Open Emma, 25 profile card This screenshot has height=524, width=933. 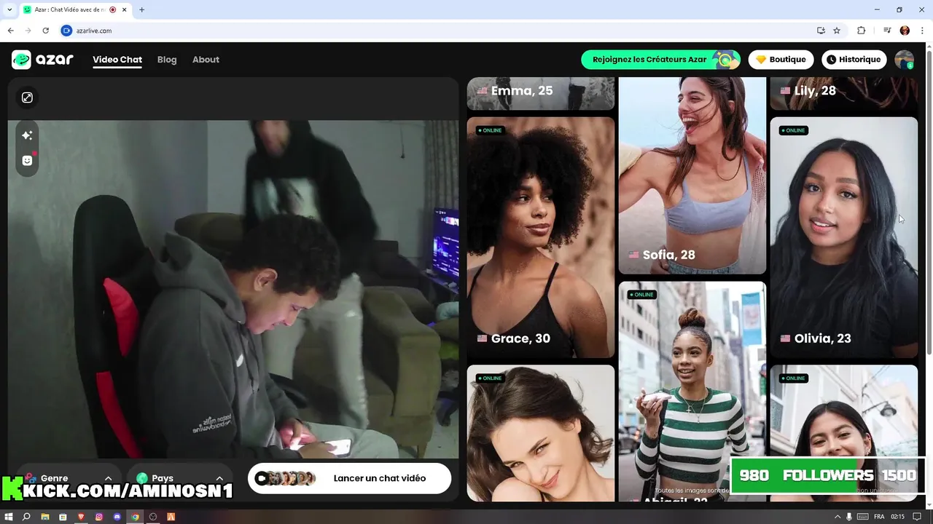click(x=541, y=93)
